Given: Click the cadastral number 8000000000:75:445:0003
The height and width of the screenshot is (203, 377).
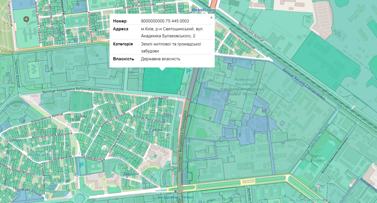Looking at the screenshot, I should (165, 21).
